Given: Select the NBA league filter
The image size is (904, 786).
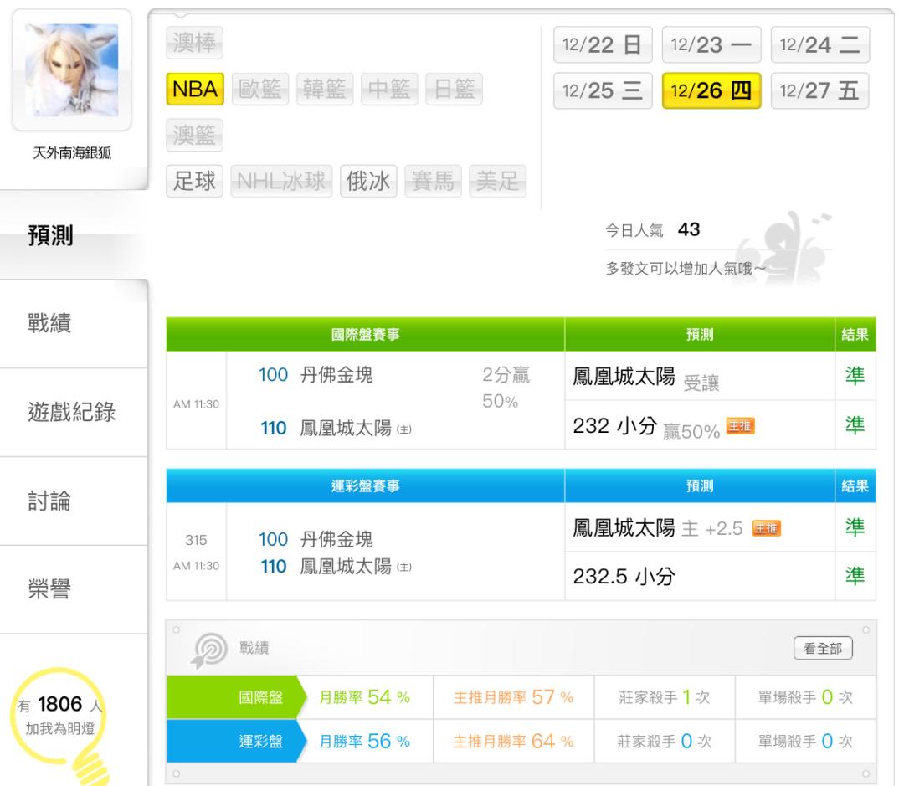Looking at the screenshot, I should tap(195, 89).
